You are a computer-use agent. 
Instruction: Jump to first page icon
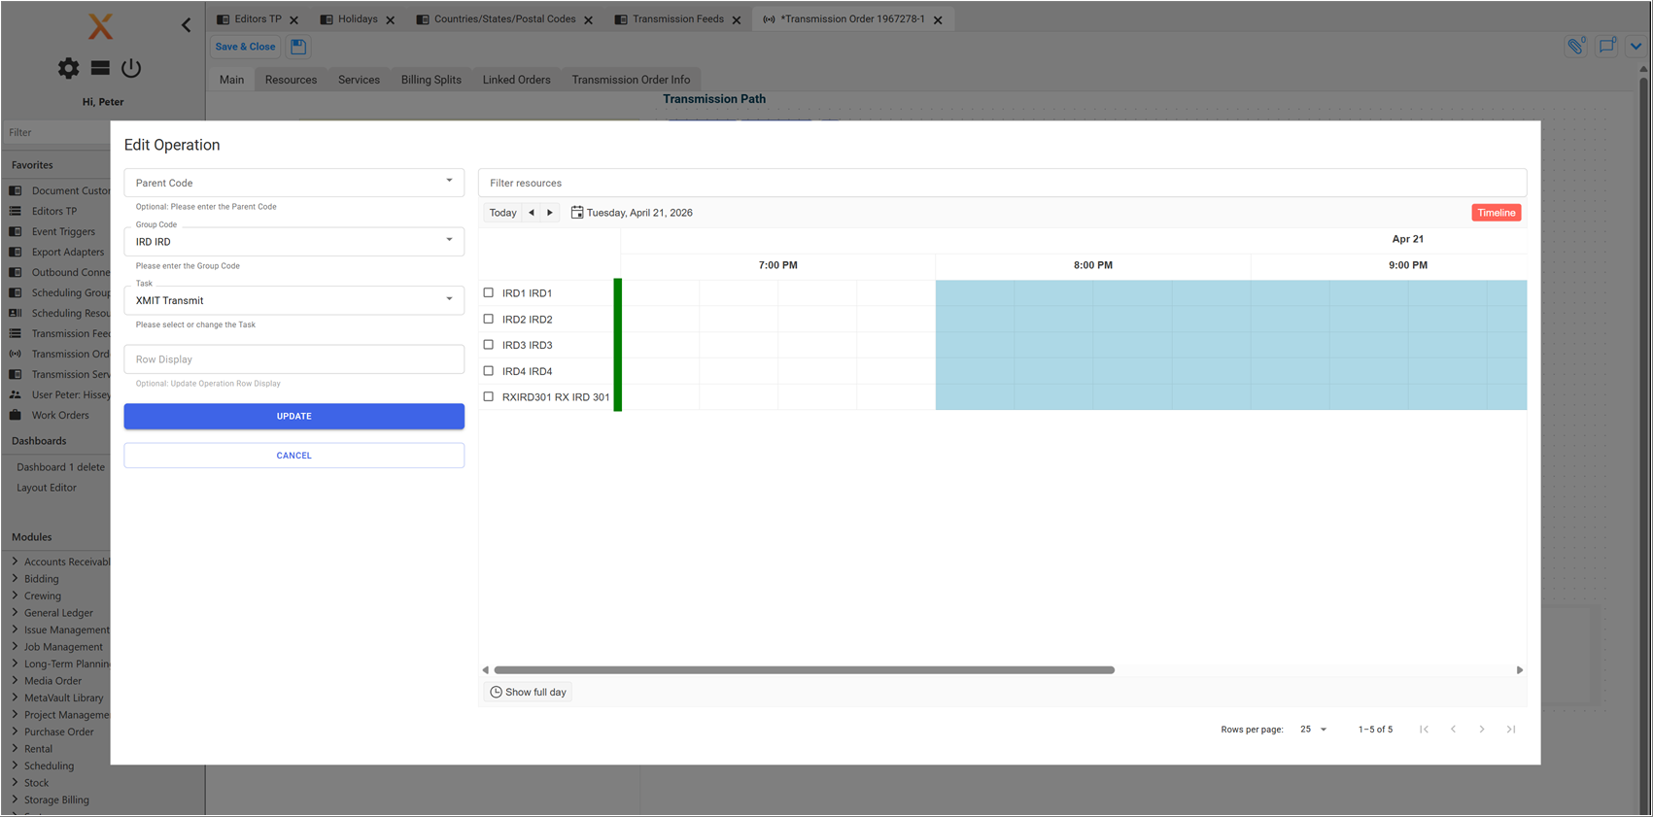pos(1424,730)
